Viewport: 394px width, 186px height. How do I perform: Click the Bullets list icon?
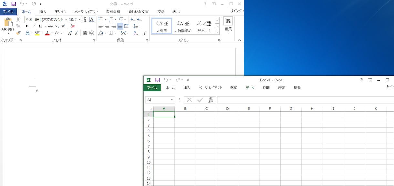click(101, 19)
